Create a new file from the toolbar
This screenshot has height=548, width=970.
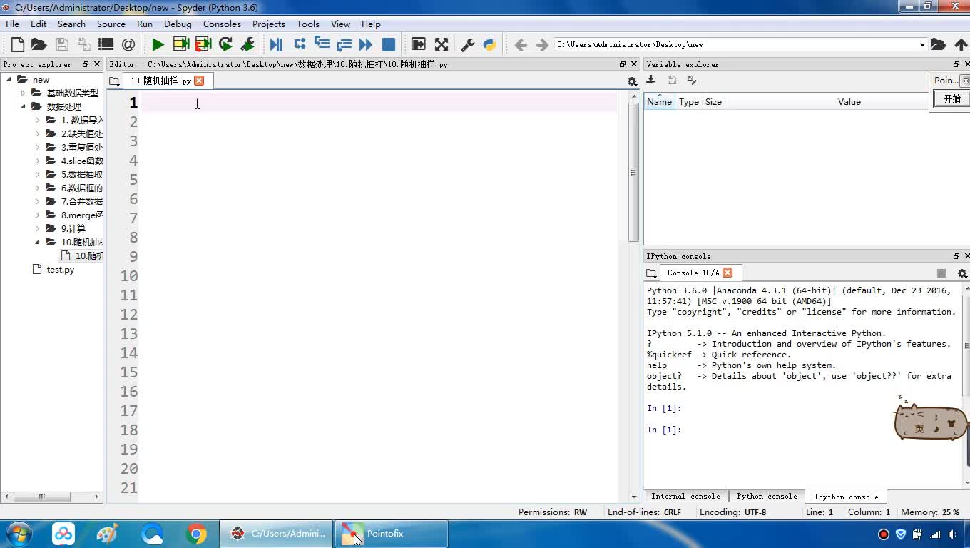(x=18, y=44)
